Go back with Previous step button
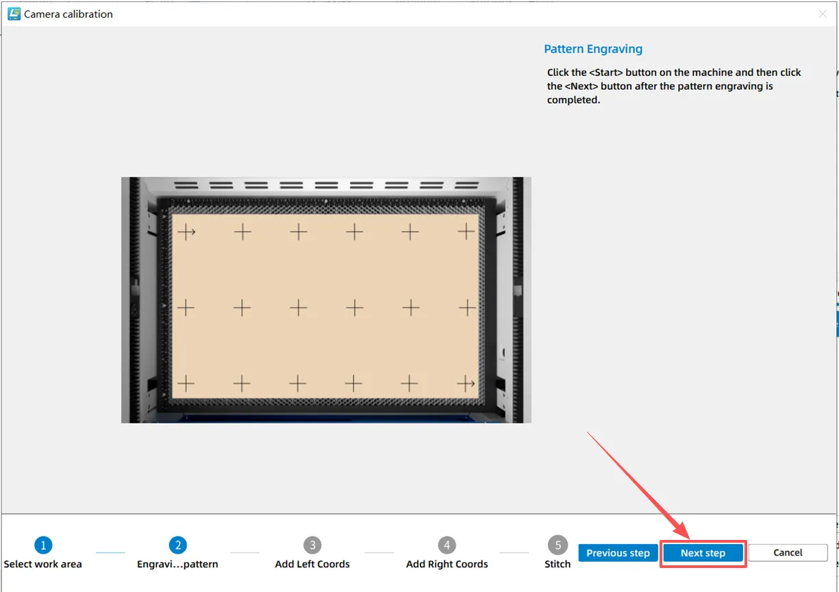Screen dimensions: 839x592 [x=618, y=553]
